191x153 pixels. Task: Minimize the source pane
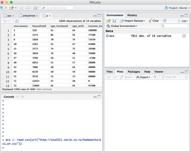[95, 16]
